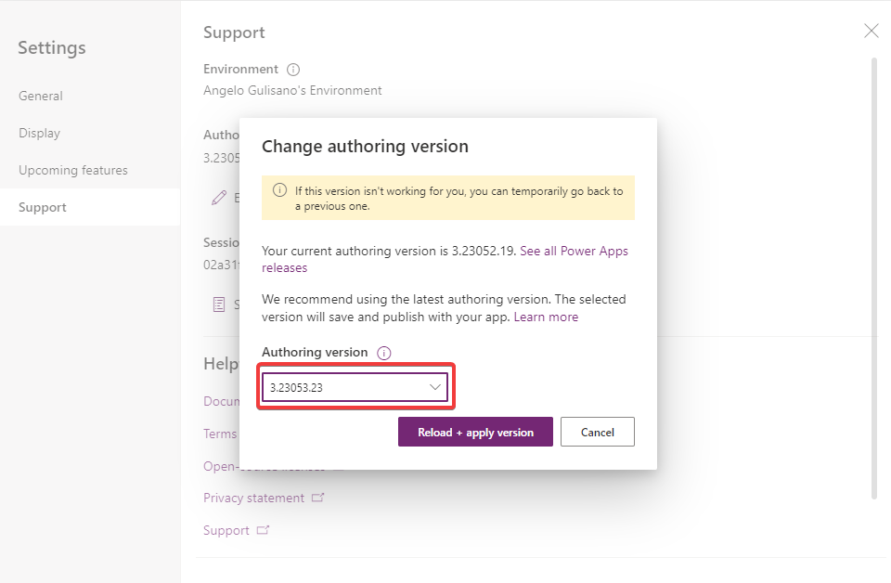This screenshot has height=583, width=891.
Task: Go to Upcoming features tab
Action: pyautogui.click(x=73, y=171)
